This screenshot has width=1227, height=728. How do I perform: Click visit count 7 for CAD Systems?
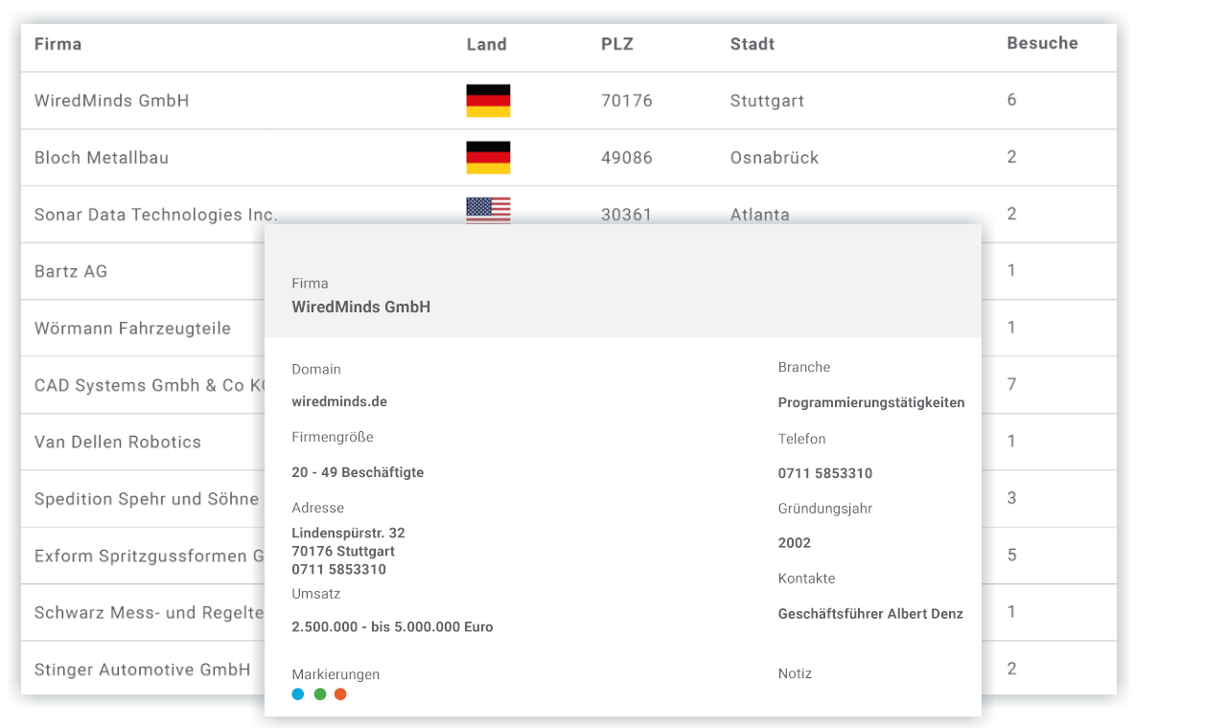(x=1012, y=384)
